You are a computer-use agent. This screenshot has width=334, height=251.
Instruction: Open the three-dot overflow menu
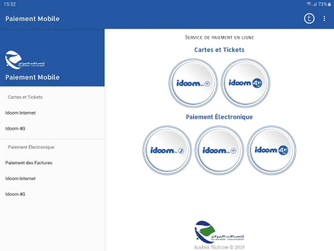[324, 18]
